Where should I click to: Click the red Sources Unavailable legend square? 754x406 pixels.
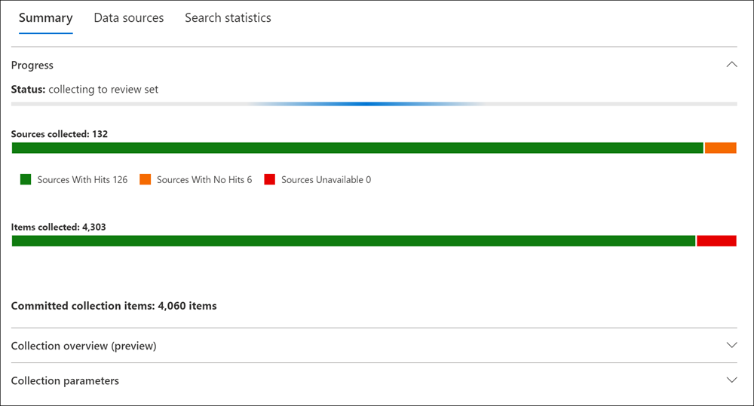point(270,179)
